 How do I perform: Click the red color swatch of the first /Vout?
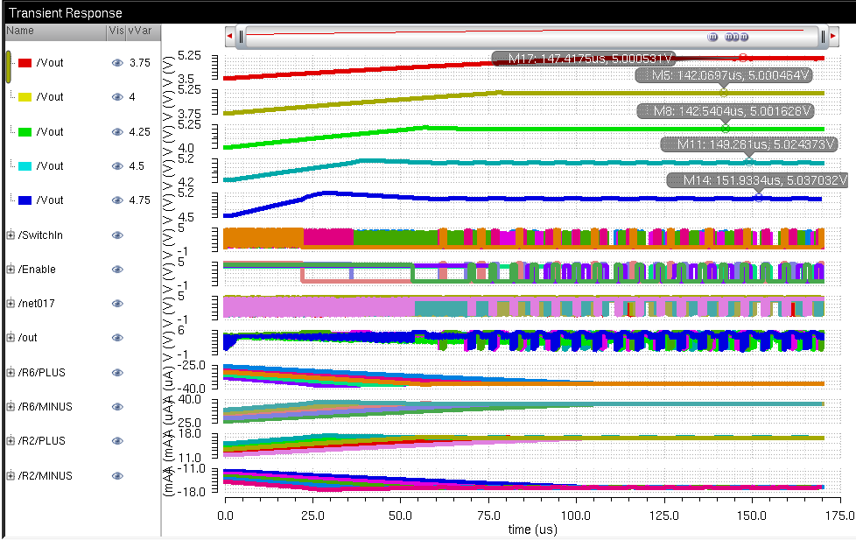pyautogui.click(x=25, y=63)
